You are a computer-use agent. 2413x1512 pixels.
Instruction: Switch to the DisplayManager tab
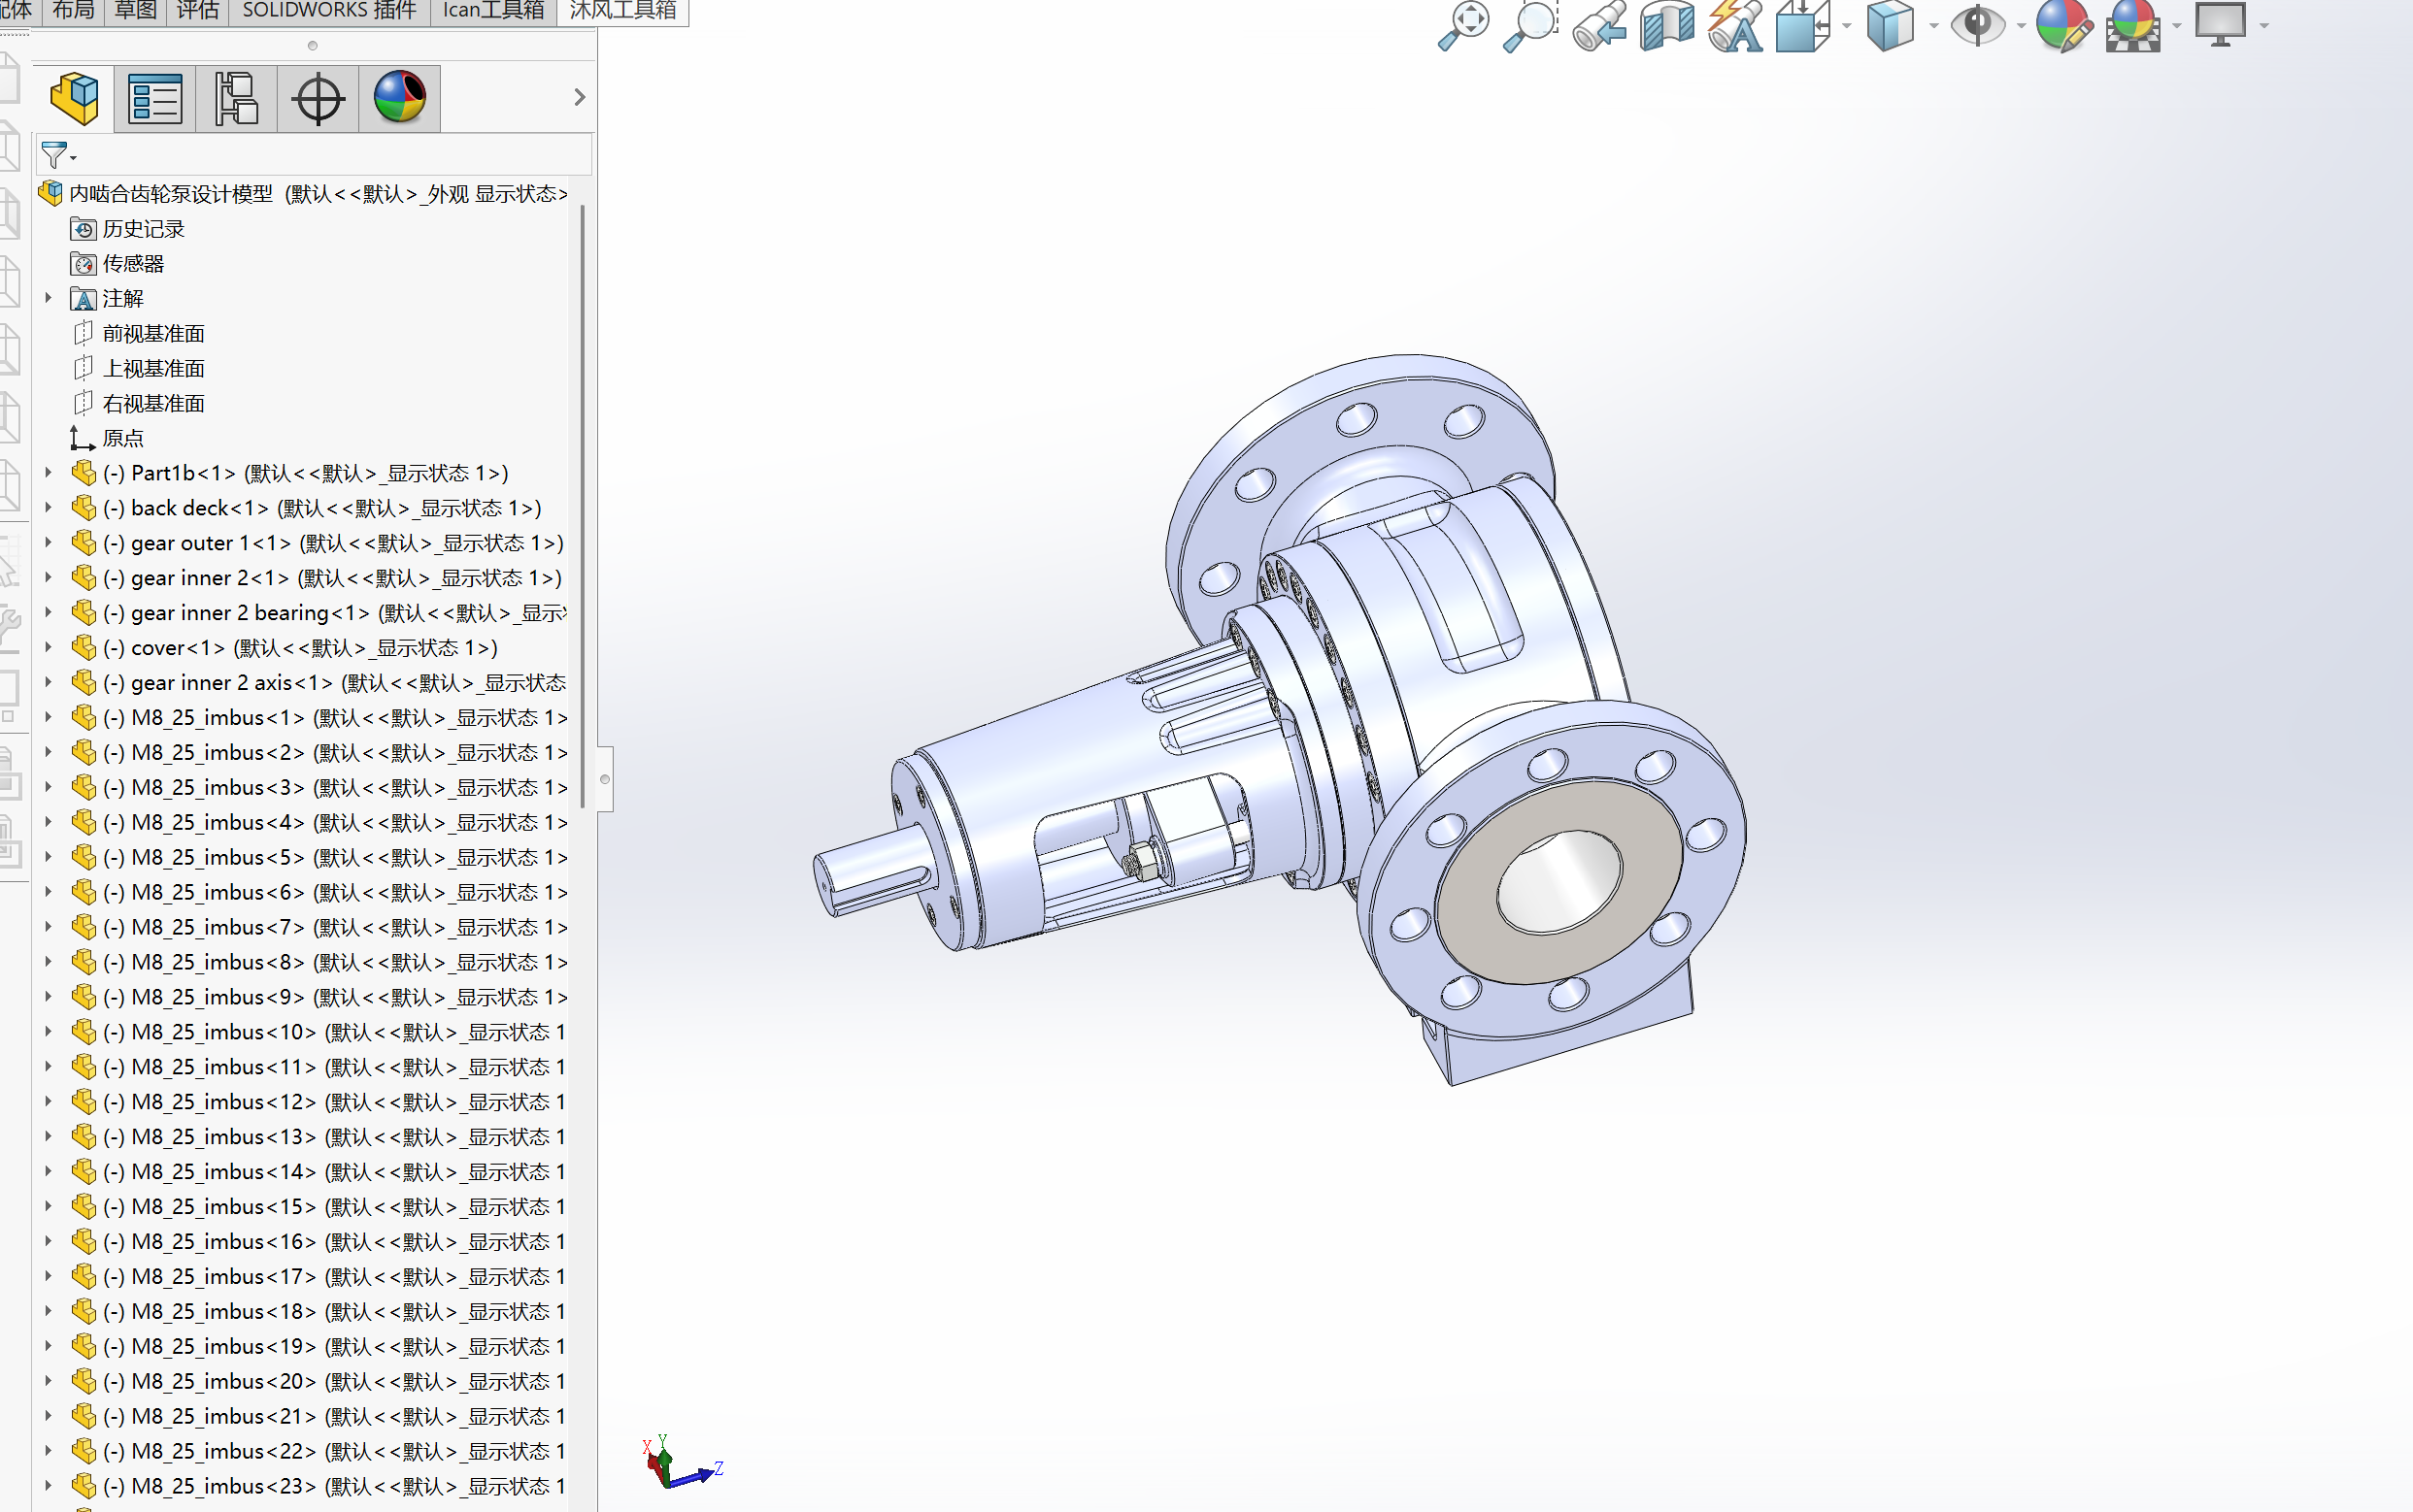[399, 98]
